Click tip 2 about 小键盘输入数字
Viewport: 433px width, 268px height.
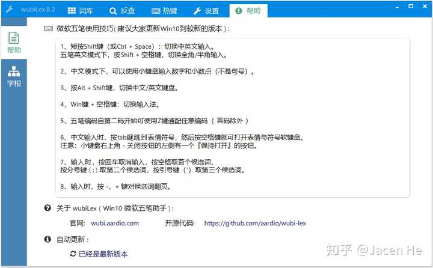[x=157, y=72]
